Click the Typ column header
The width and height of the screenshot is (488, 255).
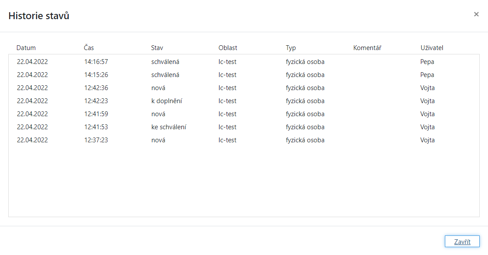pos(291,48)
